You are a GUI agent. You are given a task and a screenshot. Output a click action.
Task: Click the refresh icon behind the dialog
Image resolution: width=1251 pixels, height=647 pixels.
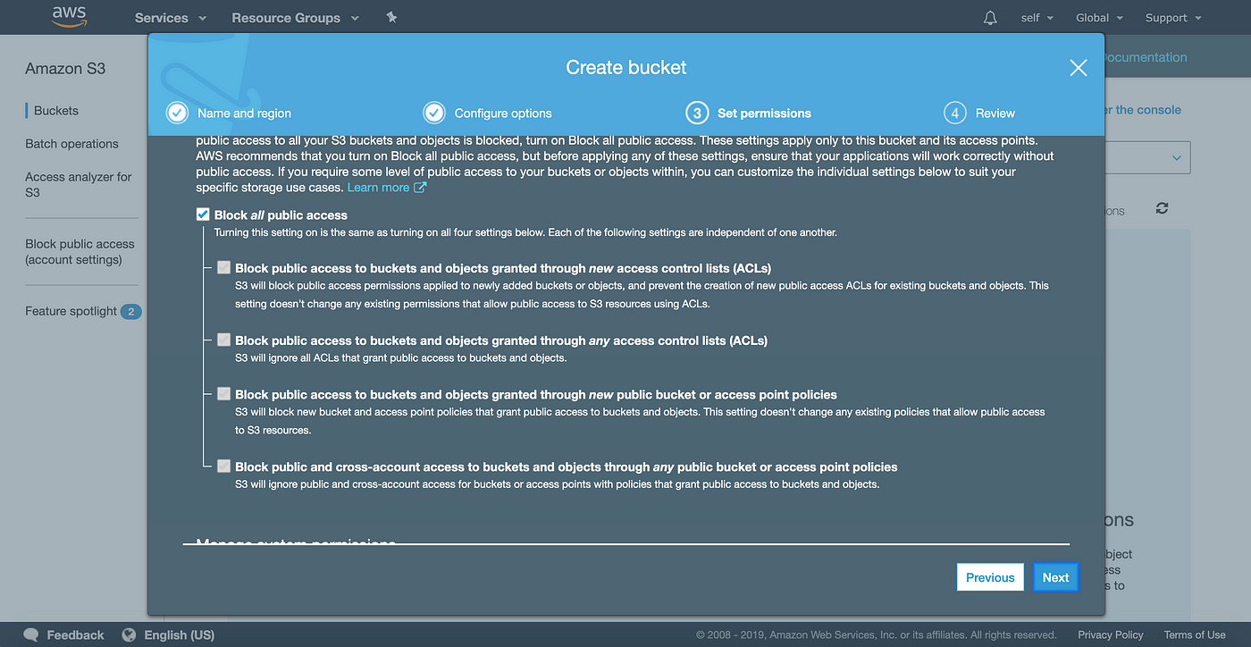click(x=1162, y=208)
